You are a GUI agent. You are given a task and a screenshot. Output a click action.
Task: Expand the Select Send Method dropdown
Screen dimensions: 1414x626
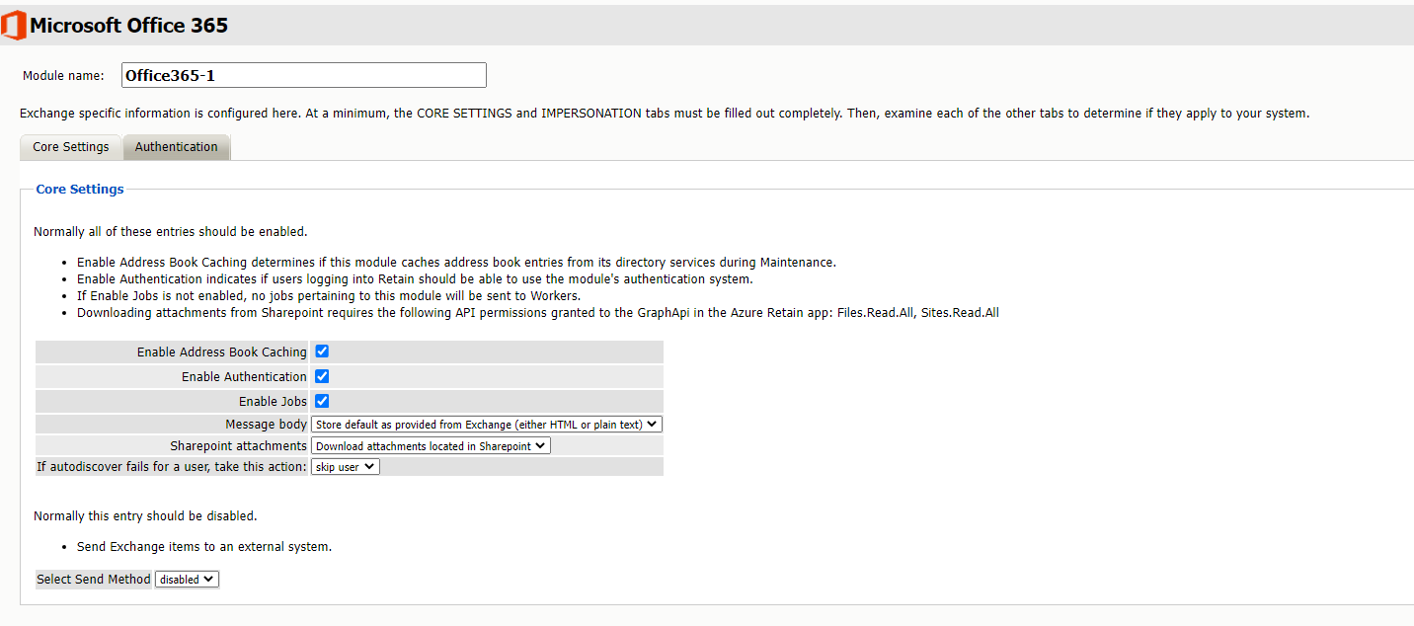(187, 580)
